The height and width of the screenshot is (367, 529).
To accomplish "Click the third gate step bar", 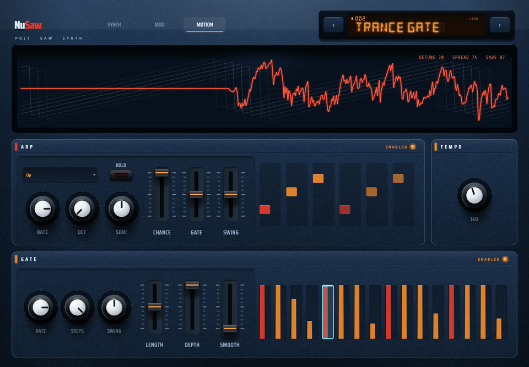I will 294,319.
